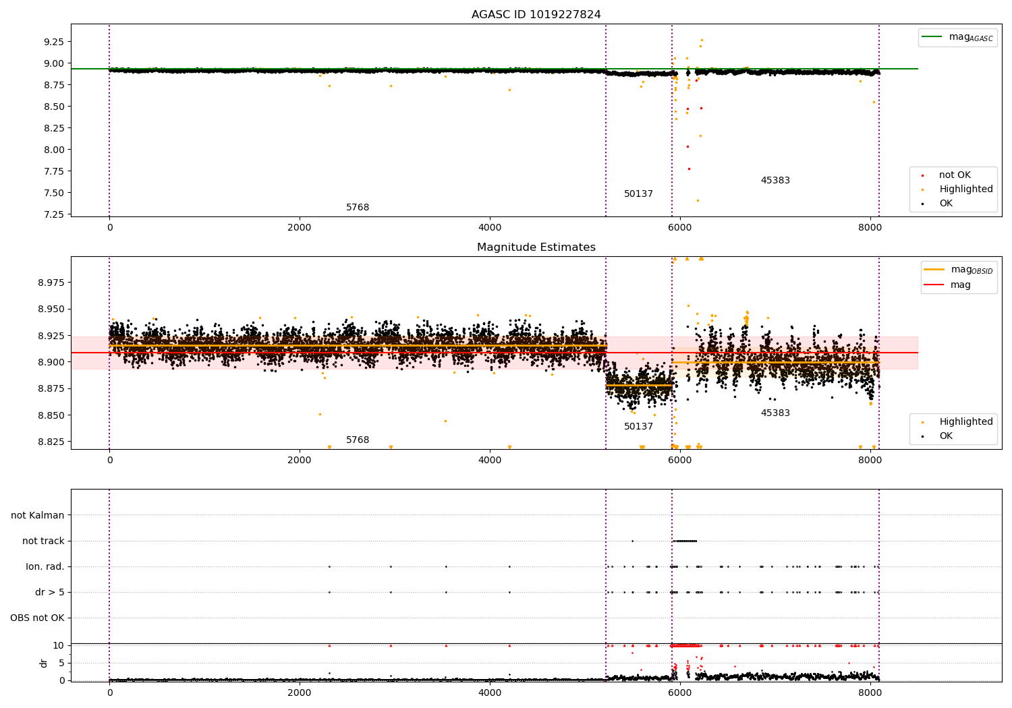Click the 10 tick on the dr axis
The height and width of the screenshot is (708, 1012).
click(59, 646)
